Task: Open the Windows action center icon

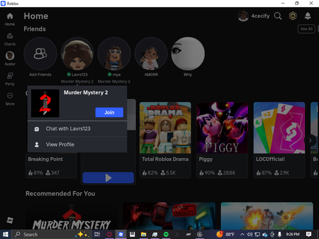Action: [x=309, y=235]
